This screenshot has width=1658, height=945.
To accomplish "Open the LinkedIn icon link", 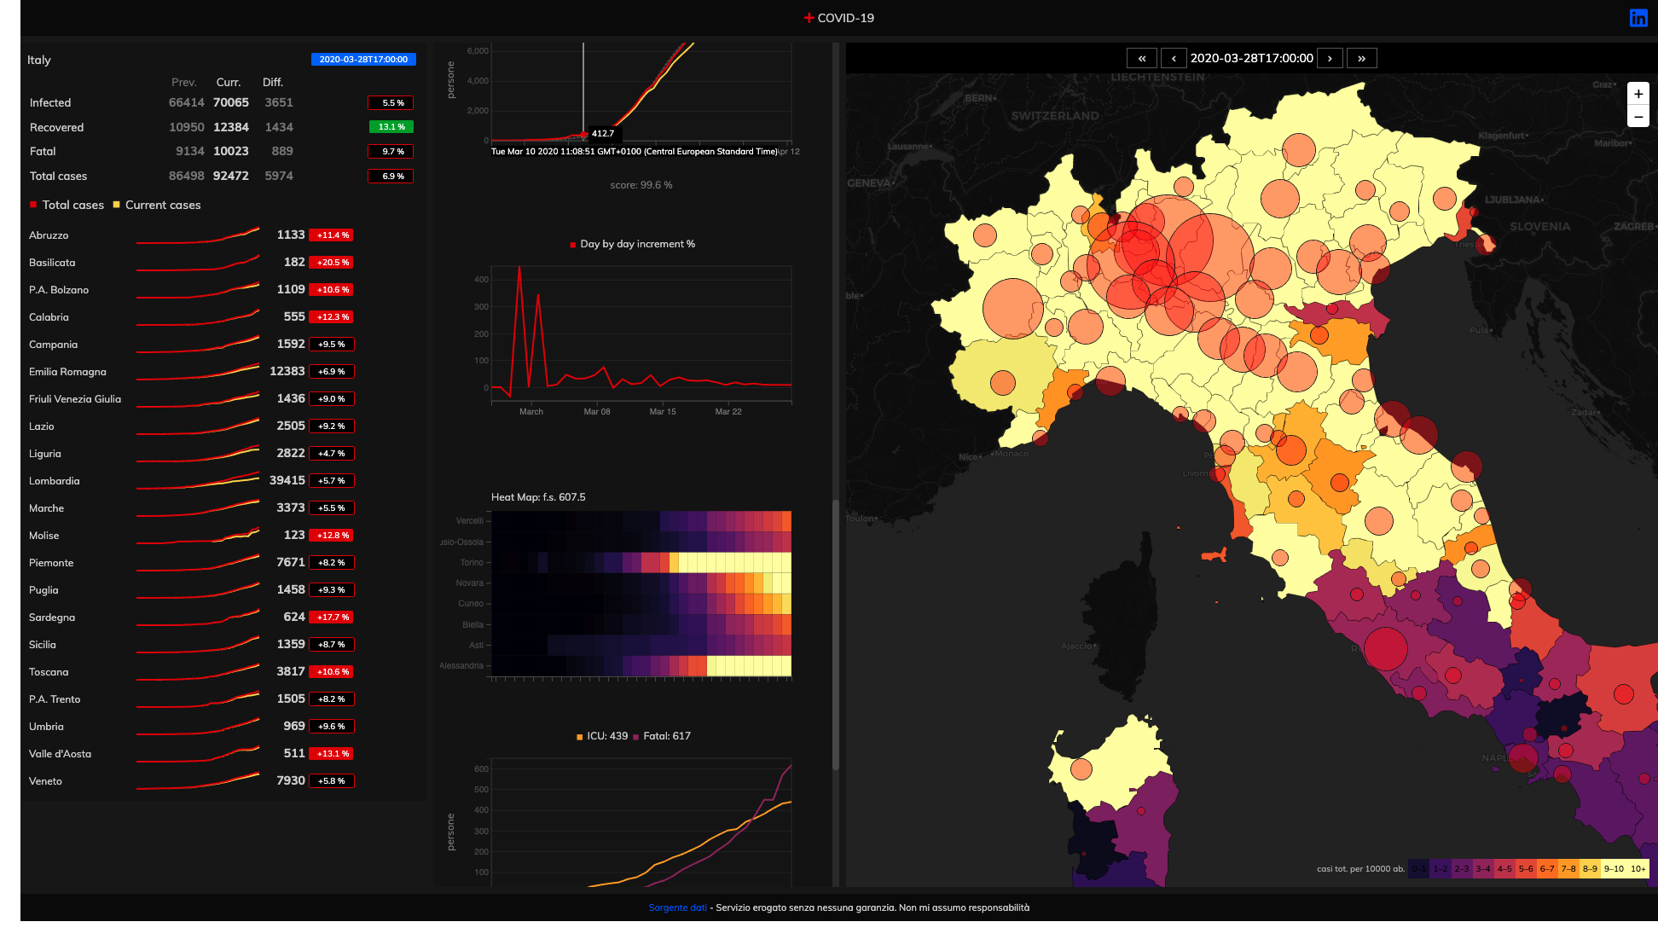I will (x=1638, y=18).
